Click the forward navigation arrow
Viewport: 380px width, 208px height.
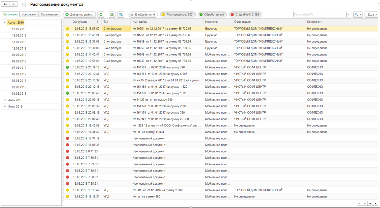click(x=13, y=4)
